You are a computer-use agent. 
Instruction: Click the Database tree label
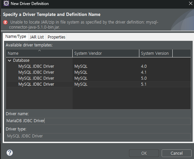tap(21, 60)
